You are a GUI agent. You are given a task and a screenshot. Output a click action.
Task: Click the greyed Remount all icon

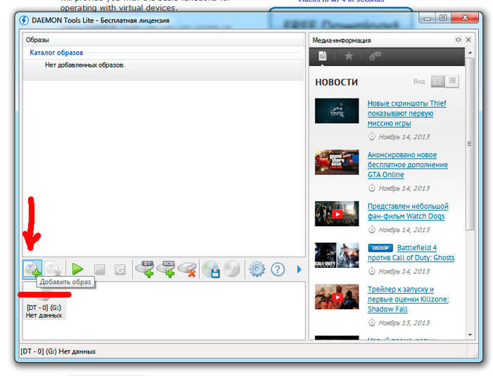[x=120, y=269]
